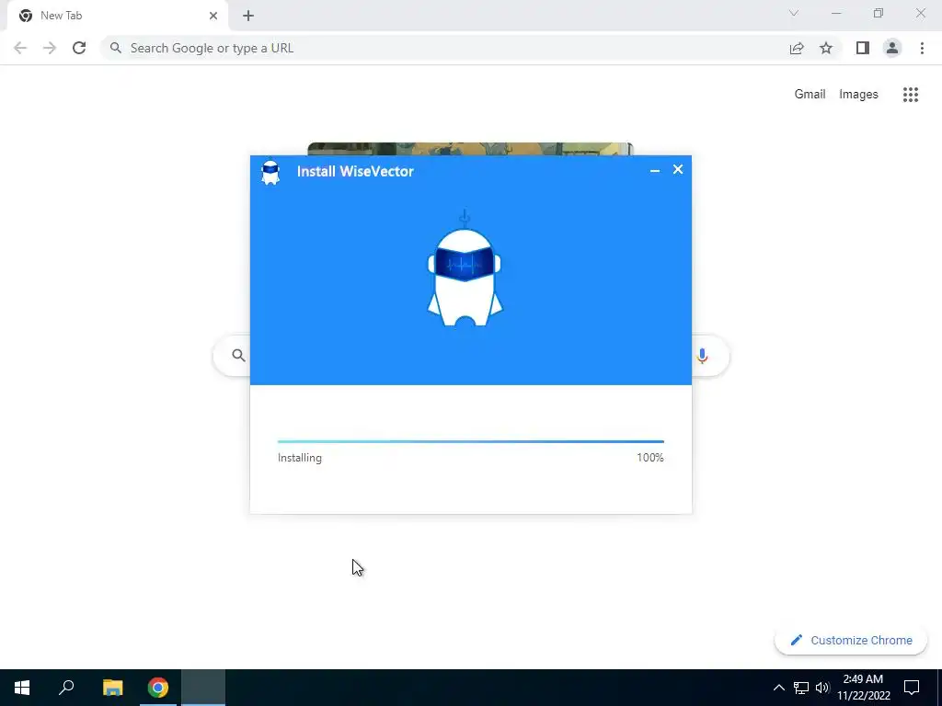Viewport: 942px width, 706px height.
Task: Go back in Chrome
Action: 20,48
